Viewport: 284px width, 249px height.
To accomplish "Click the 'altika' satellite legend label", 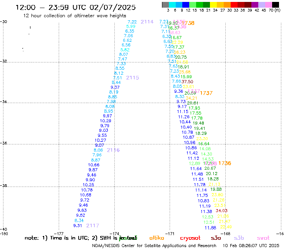I will (x=157, y=238).
